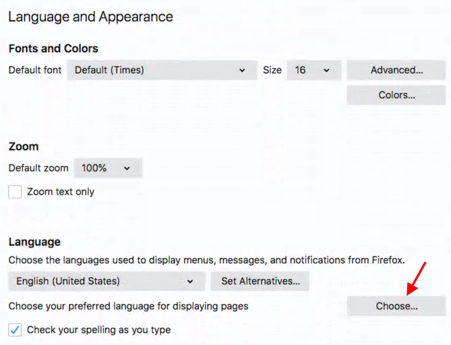The image size is (451, 345).
Task: Open the Firefox display language dropdown
Action: [x=106, y=281]
